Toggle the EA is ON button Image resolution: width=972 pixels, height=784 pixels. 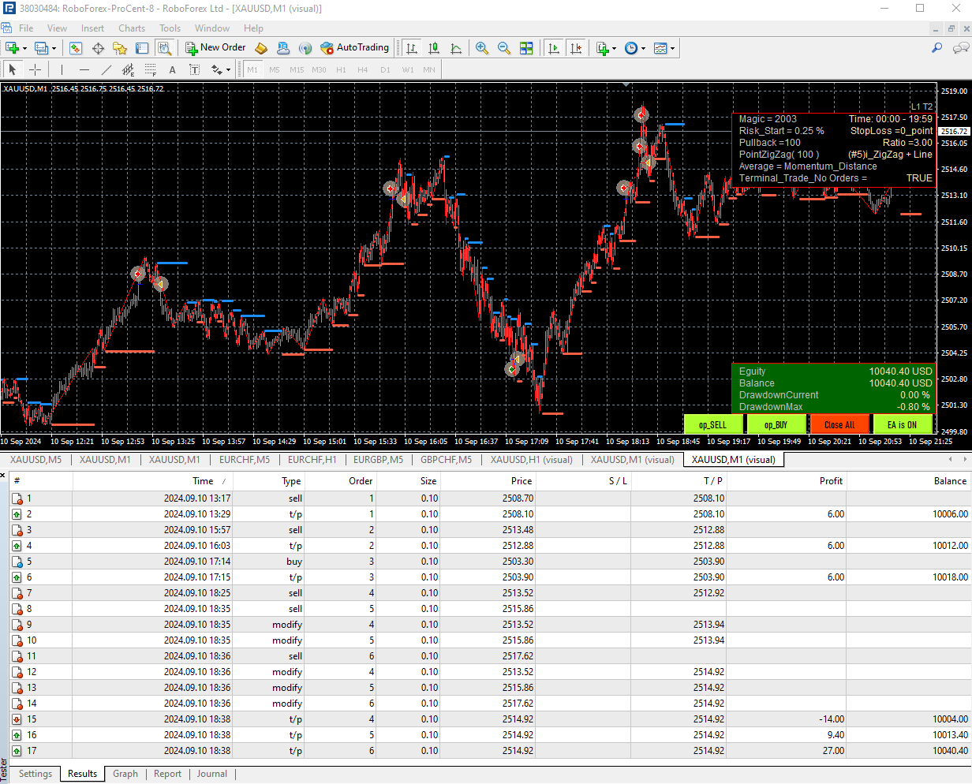(x=902, y=424)
